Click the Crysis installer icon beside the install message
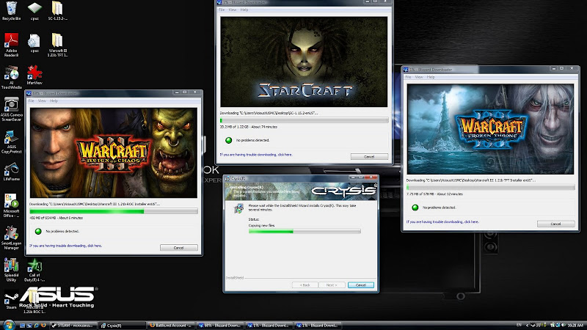This screenshot has height=330, width=587. click(x=238, y=208)
